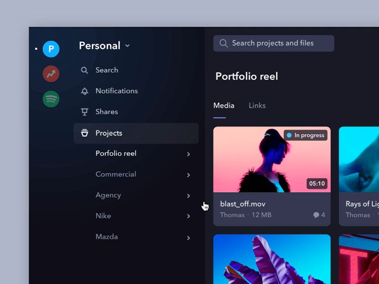
Task: Click the Projects stack icon
Action: pos(84,133)
